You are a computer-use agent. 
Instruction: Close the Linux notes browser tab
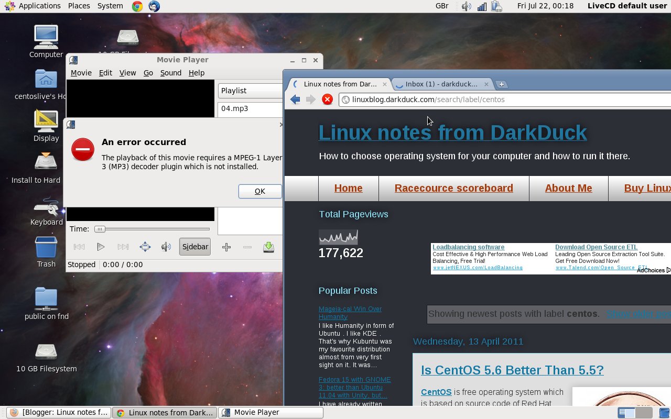(x=385, y=84)
